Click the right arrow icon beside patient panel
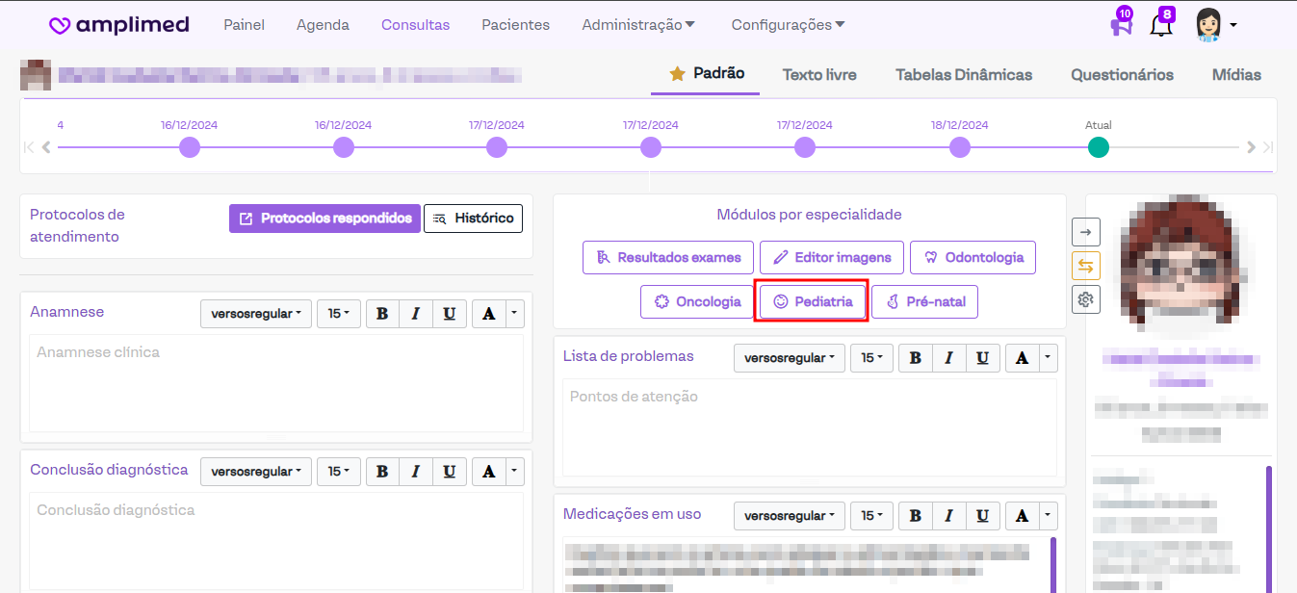The image size is (1297, 593). (1086, 231)
